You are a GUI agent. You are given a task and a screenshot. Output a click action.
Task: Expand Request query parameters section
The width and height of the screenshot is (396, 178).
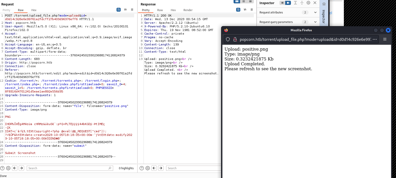315,22
